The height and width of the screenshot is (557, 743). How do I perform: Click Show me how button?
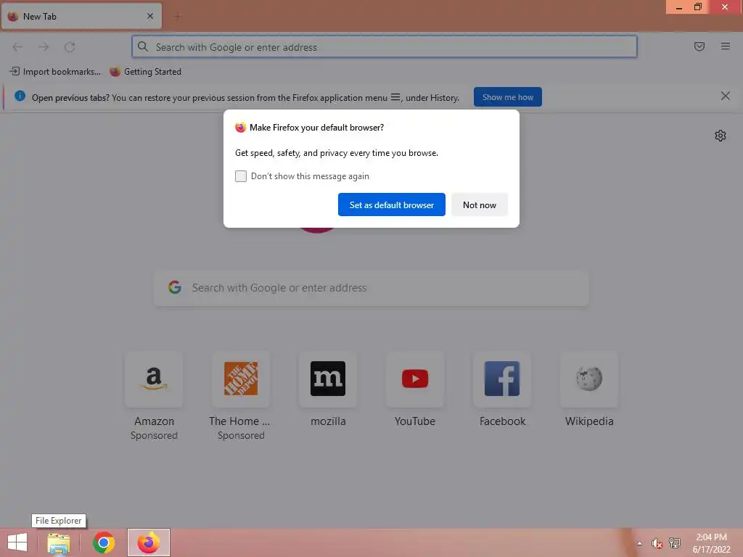click(x=507, y=97)
